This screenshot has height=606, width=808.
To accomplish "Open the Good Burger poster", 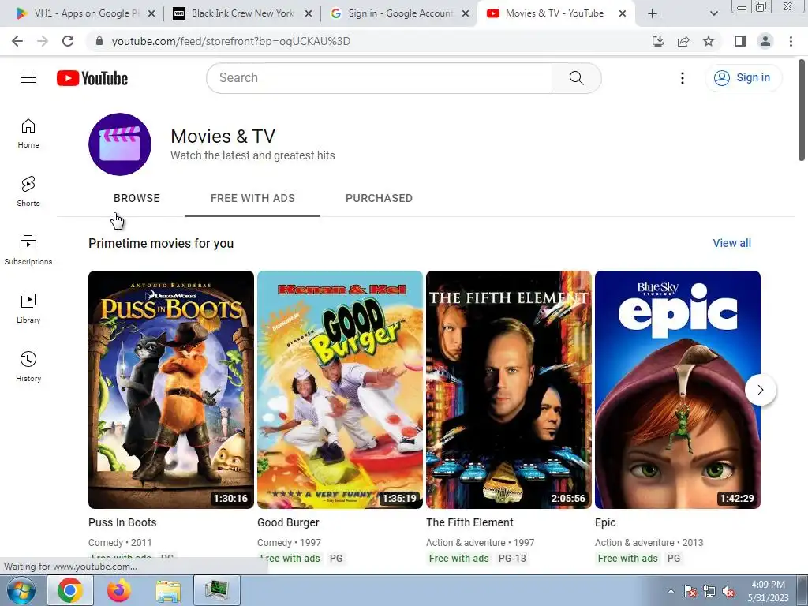I will (x=340, y=390).
